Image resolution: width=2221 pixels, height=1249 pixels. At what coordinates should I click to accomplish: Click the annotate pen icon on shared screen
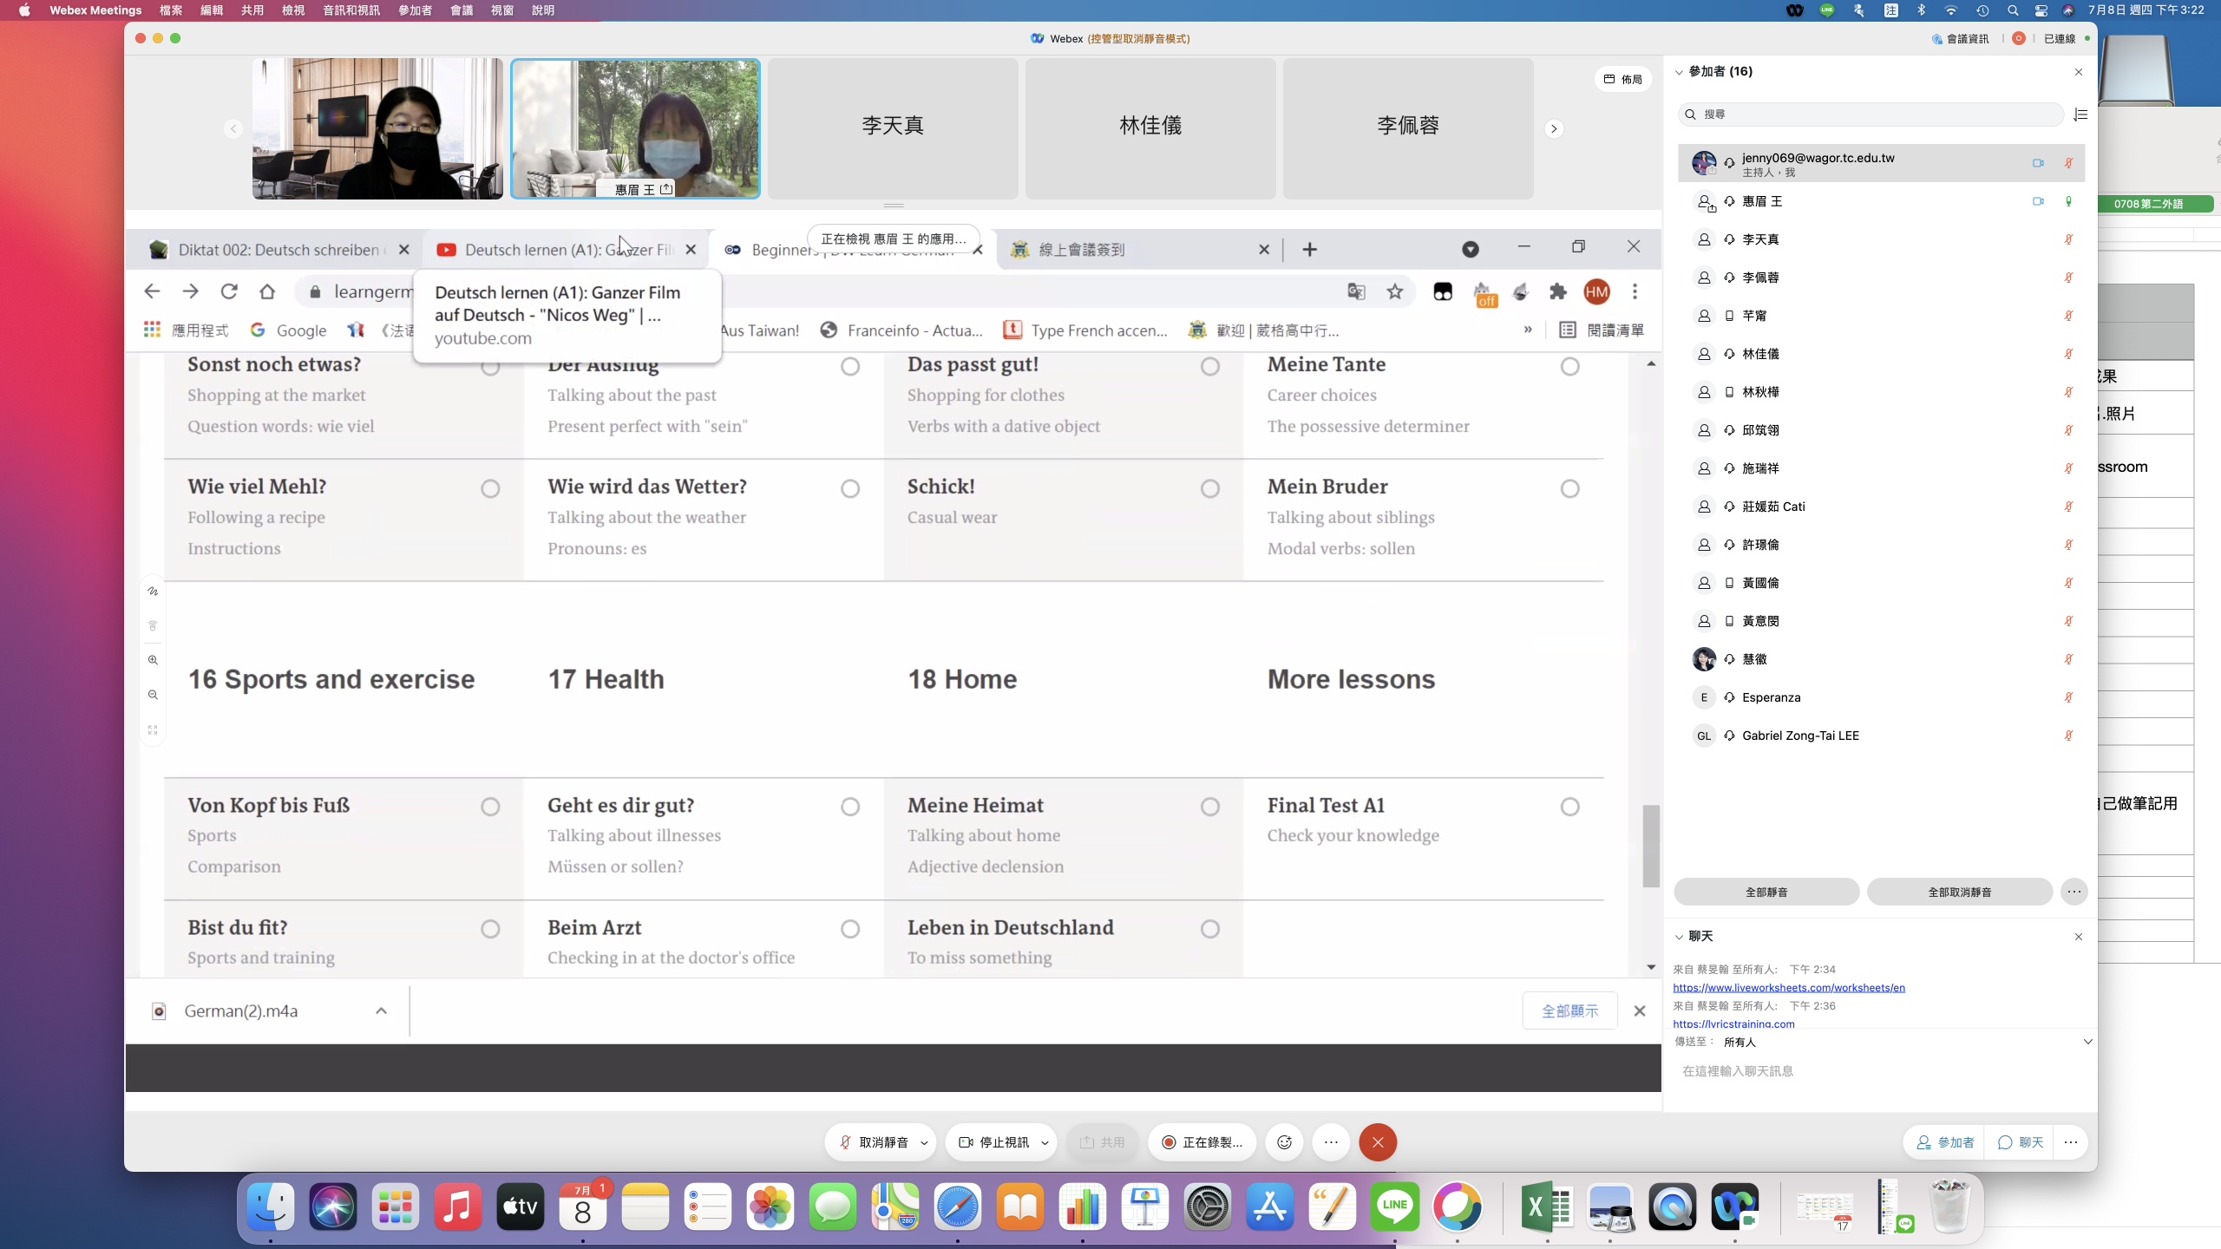click(x=153, y=592)
